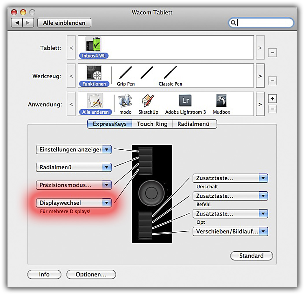This screenshot has width=305, height=295.
Task: Choose the Classic Pen tool
Action: click(170, 74)
